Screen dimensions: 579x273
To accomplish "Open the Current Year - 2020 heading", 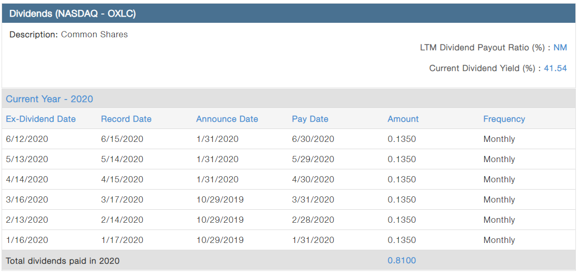I will [50, 99].
